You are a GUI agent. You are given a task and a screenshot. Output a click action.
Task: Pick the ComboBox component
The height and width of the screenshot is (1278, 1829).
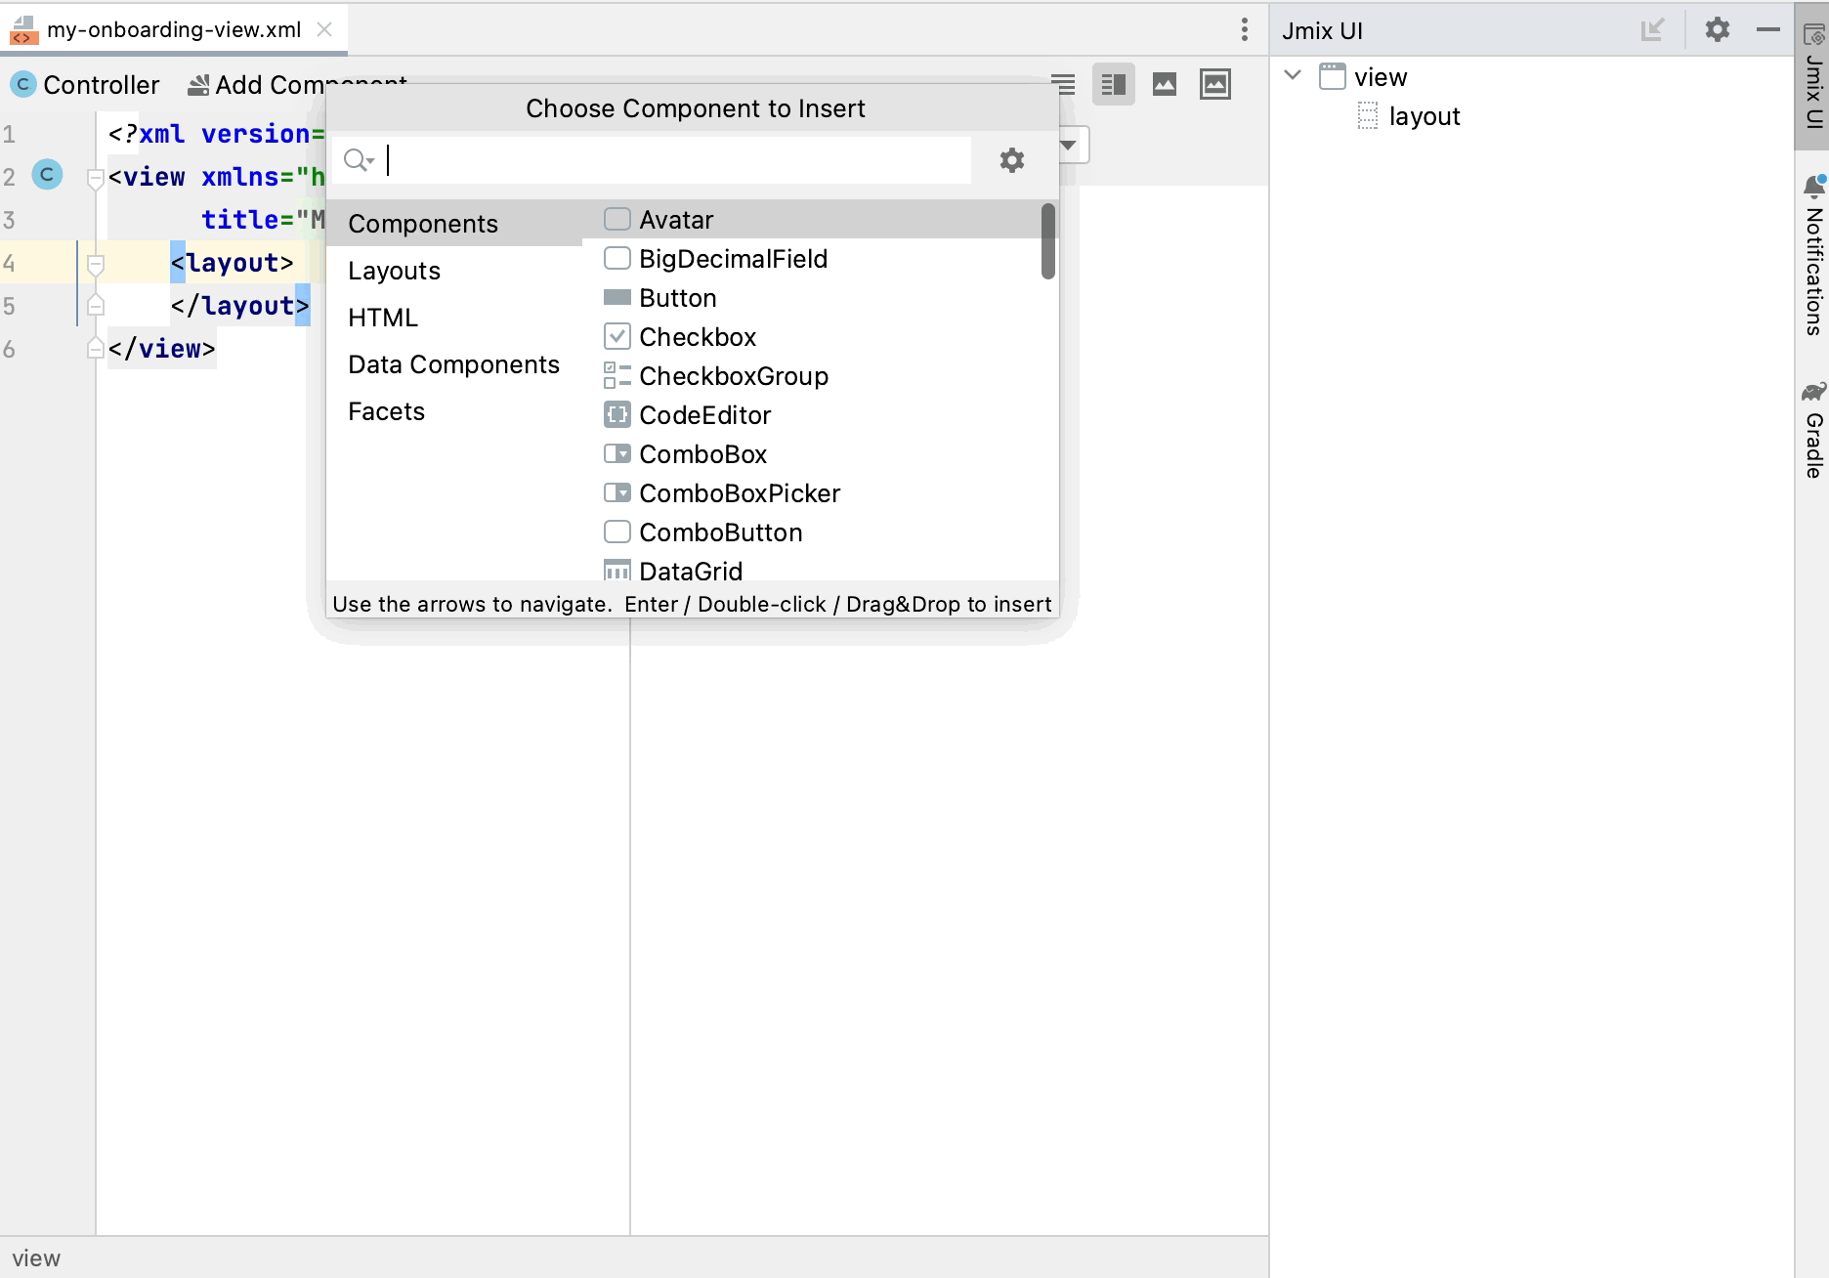[x=702, y=454]
